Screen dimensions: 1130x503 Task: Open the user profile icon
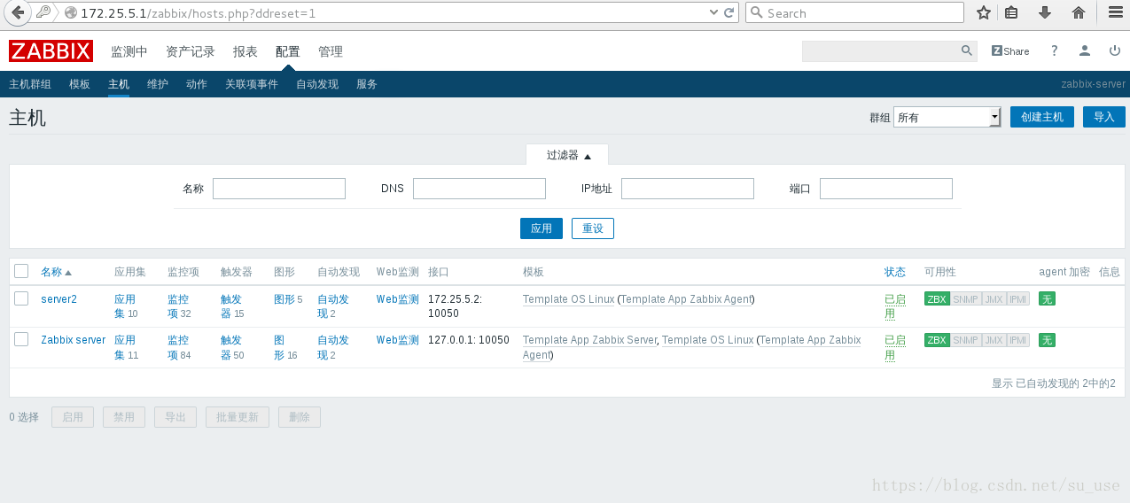(x=1085, y=51)
